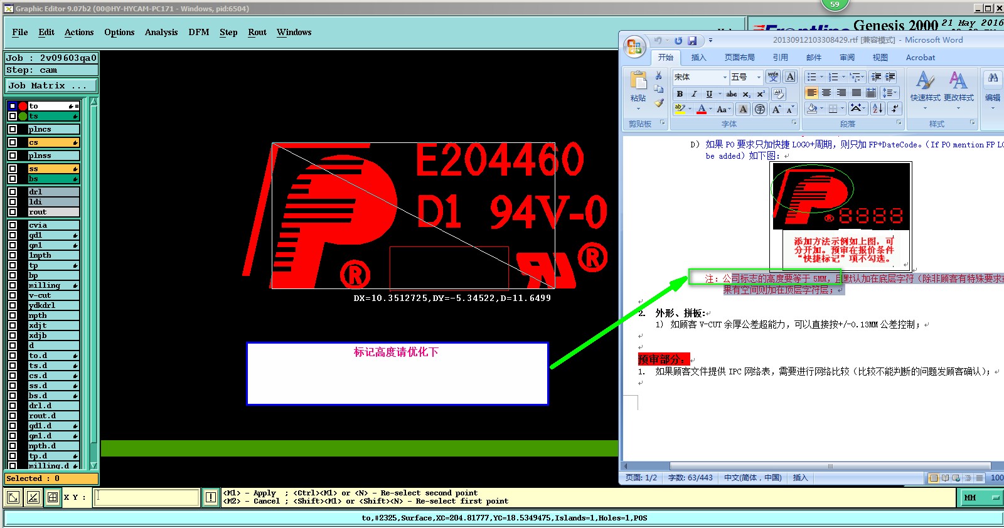Screen dimensions: 1004x528
Task: Click the enclosed character (字) icon
Action: [x=760, y=109]
